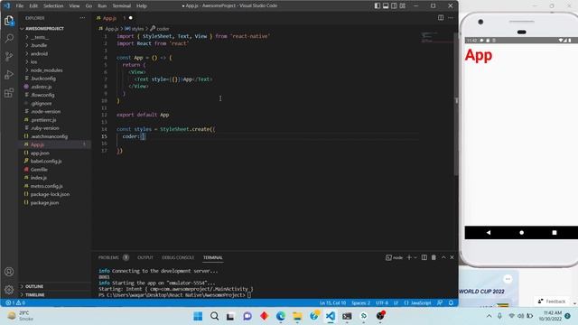
Task: Open the Terminal menu
Action: (121, 6)
